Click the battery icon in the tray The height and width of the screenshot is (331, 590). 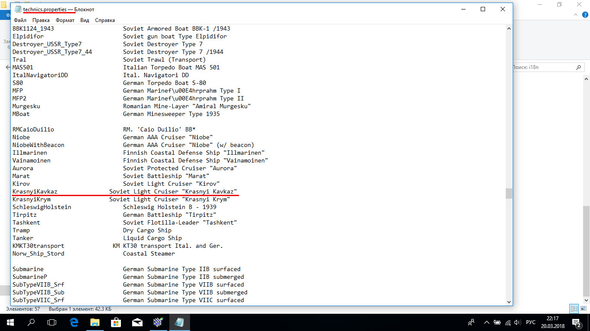coord(497,322)
